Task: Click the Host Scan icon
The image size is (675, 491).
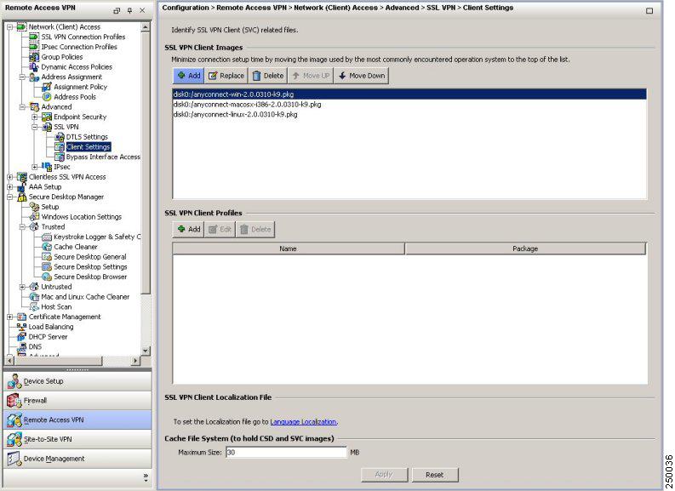Action: 34,307
